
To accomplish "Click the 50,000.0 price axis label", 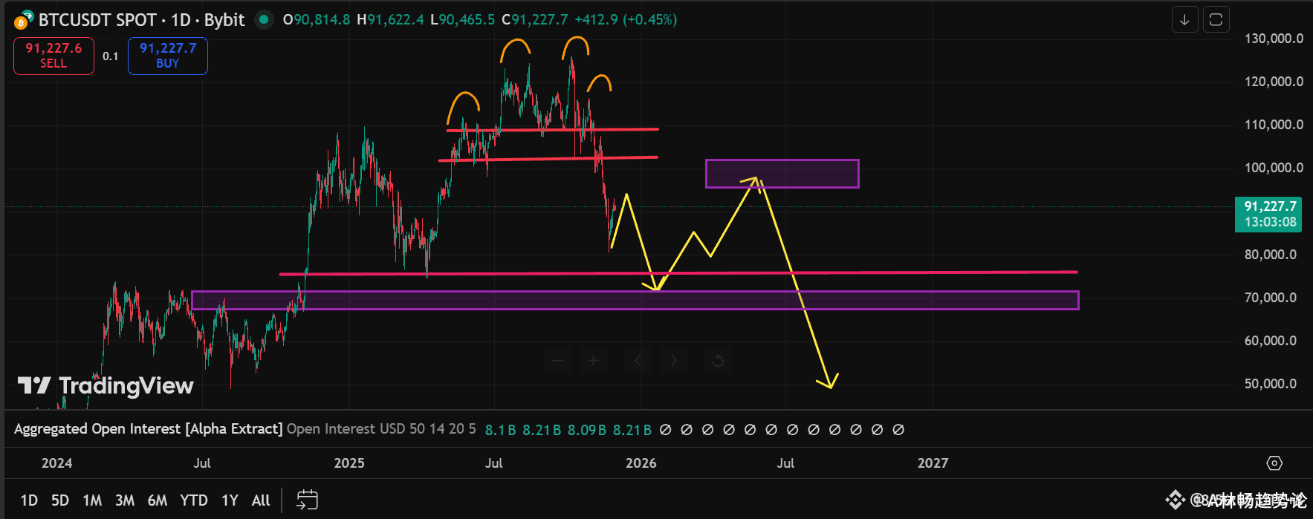I will coord(1270,384).
